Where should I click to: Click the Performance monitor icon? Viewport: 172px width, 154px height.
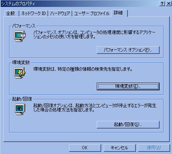20,36
